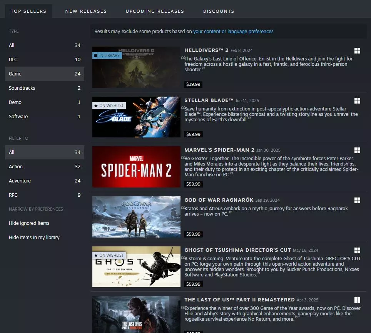Click Helldivers 2 capsule image
371x333 pixels.
(x=136, y=67)
